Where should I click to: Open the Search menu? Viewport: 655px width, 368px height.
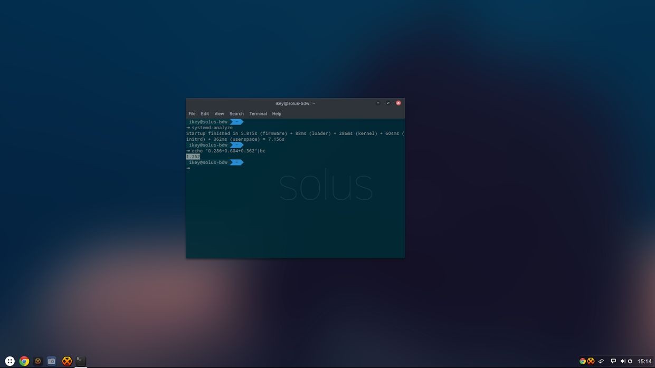[x=236, y=113]
